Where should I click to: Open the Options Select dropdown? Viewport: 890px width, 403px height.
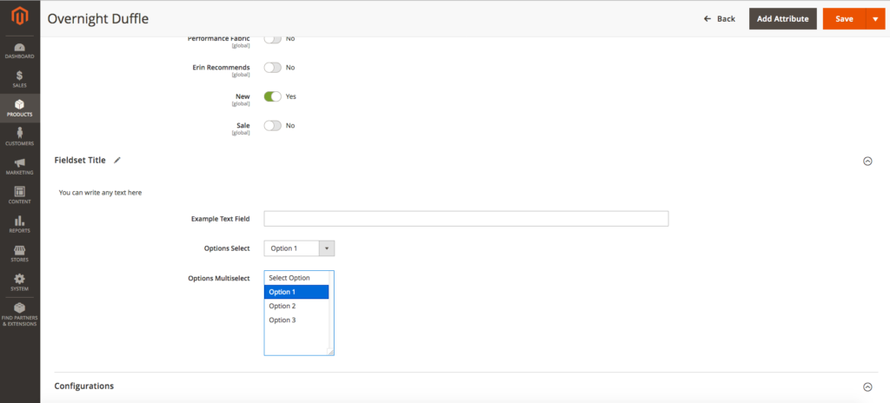coord(299,248)
